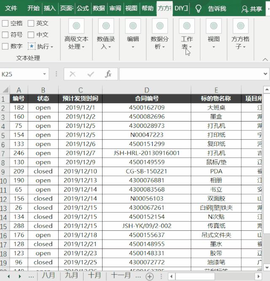Switch to the 公式 ribbon tab
Viewport: 270px width, 281px height.
(x=83, y=8)
